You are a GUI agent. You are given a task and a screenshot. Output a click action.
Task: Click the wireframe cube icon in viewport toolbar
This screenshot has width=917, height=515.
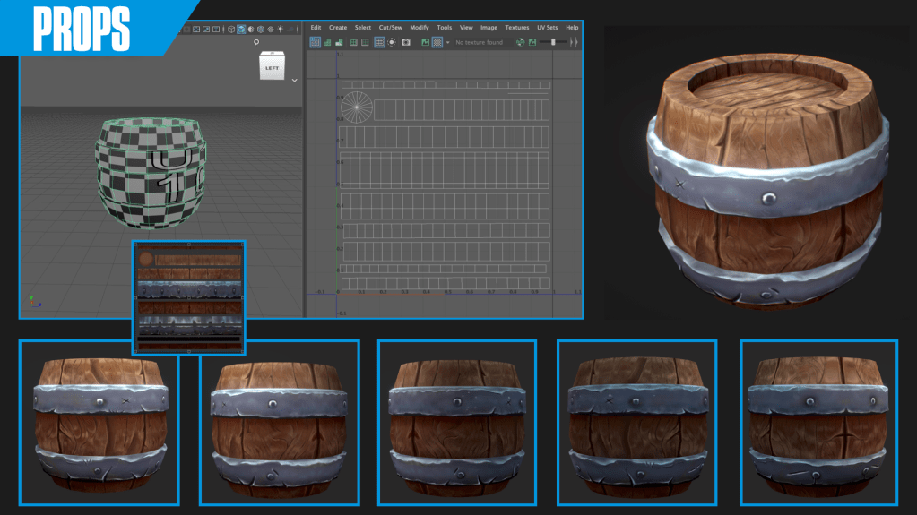pos(230,29)
